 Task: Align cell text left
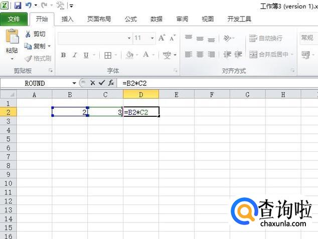pos(189,55)
